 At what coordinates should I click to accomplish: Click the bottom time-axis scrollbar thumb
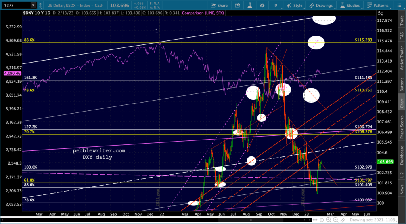[251, 220]
